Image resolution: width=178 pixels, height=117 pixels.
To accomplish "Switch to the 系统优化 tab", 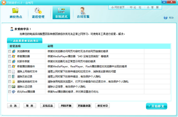I will pyautogui.click(x=61, y=13).
